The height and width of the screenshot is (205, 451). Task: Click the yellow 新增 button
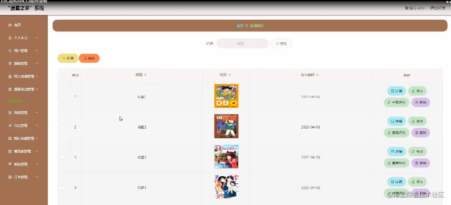(68, 58)
